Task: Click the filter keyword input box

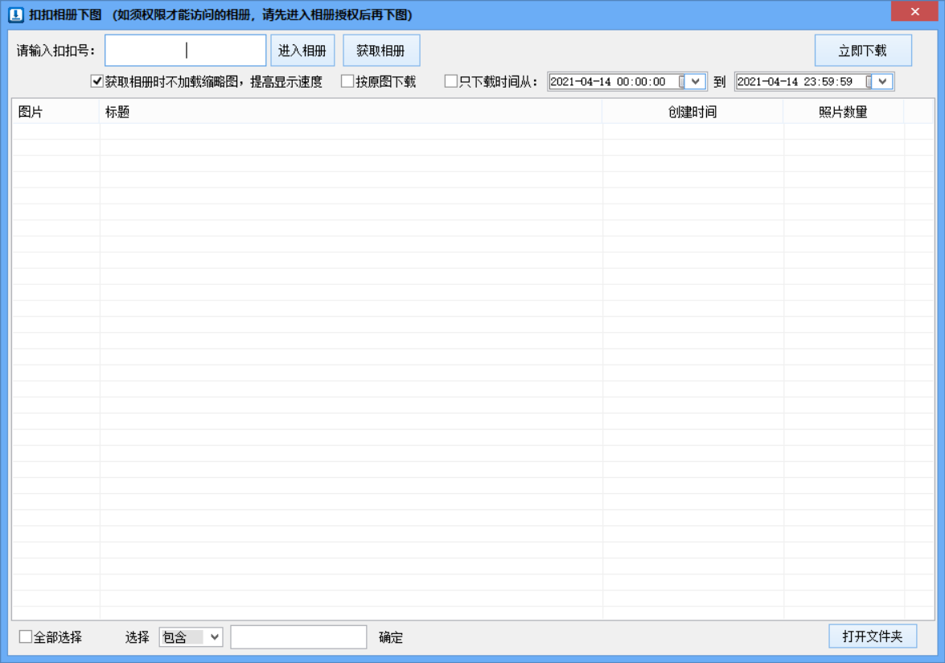Action: pos(298,636)
